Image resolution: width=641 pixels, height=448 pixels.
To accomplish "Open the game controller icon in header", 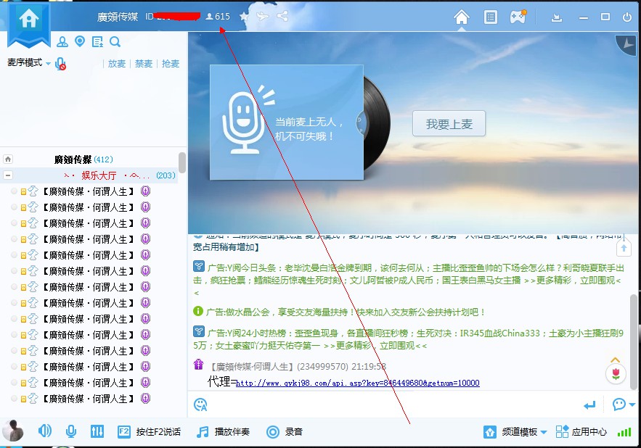I will point(518,17).
